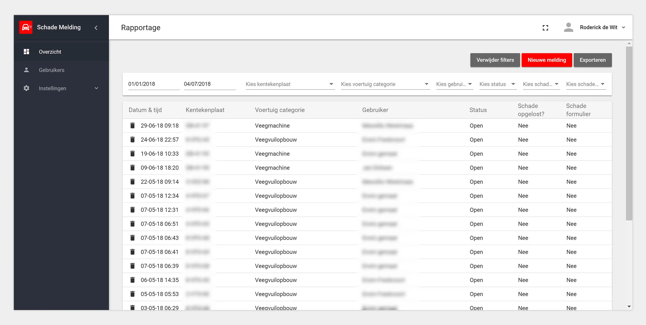Viewport: 646px width, 325px height.
Task: Click the gear icon next to Instellingen
Action: [26, 88]
